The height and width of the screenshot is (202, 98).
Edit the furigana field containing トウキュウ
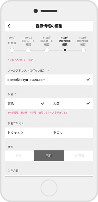pos(27,133)
